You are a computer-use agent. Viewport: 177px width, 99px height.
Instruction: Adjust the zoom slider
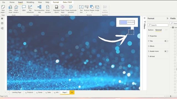pos(170,96)
